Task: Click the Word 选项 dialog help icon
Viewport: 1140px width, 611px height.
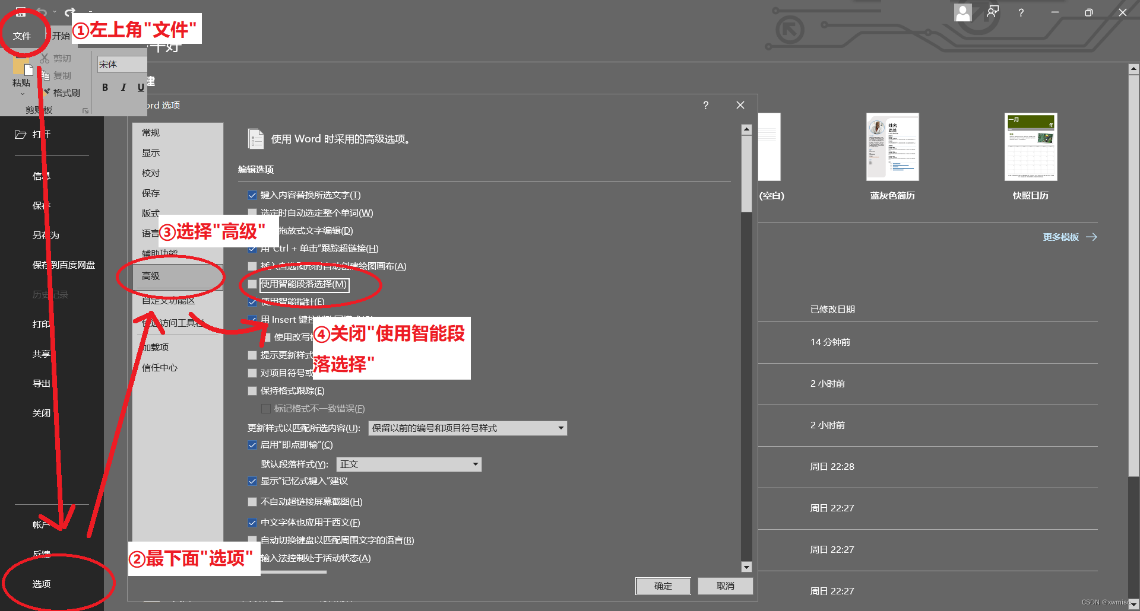Action: point(705,105)
